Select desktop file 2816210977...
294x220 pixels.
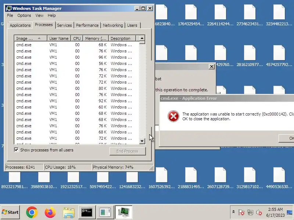click(x=250, y=56)
